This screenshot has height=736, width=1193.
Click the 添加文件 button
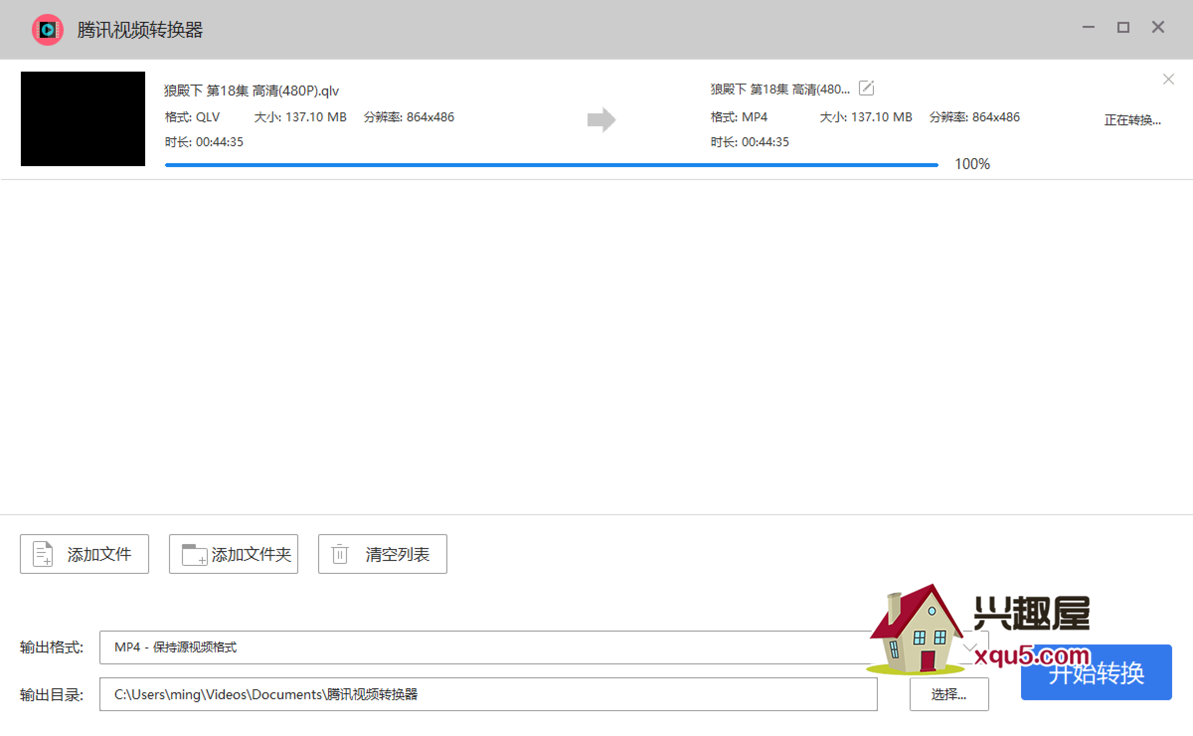tap(85, 554)
